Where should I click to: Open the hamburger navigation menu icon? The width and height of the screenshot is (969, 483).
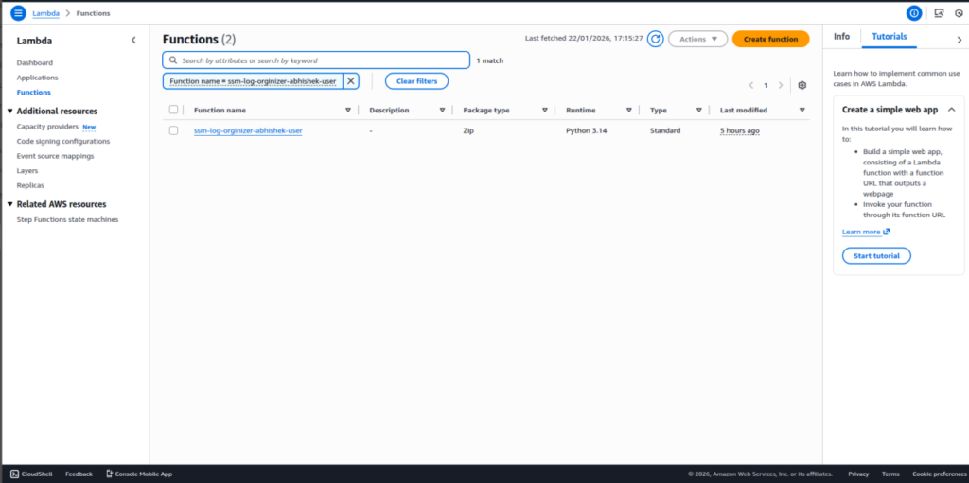pos(19,13)
